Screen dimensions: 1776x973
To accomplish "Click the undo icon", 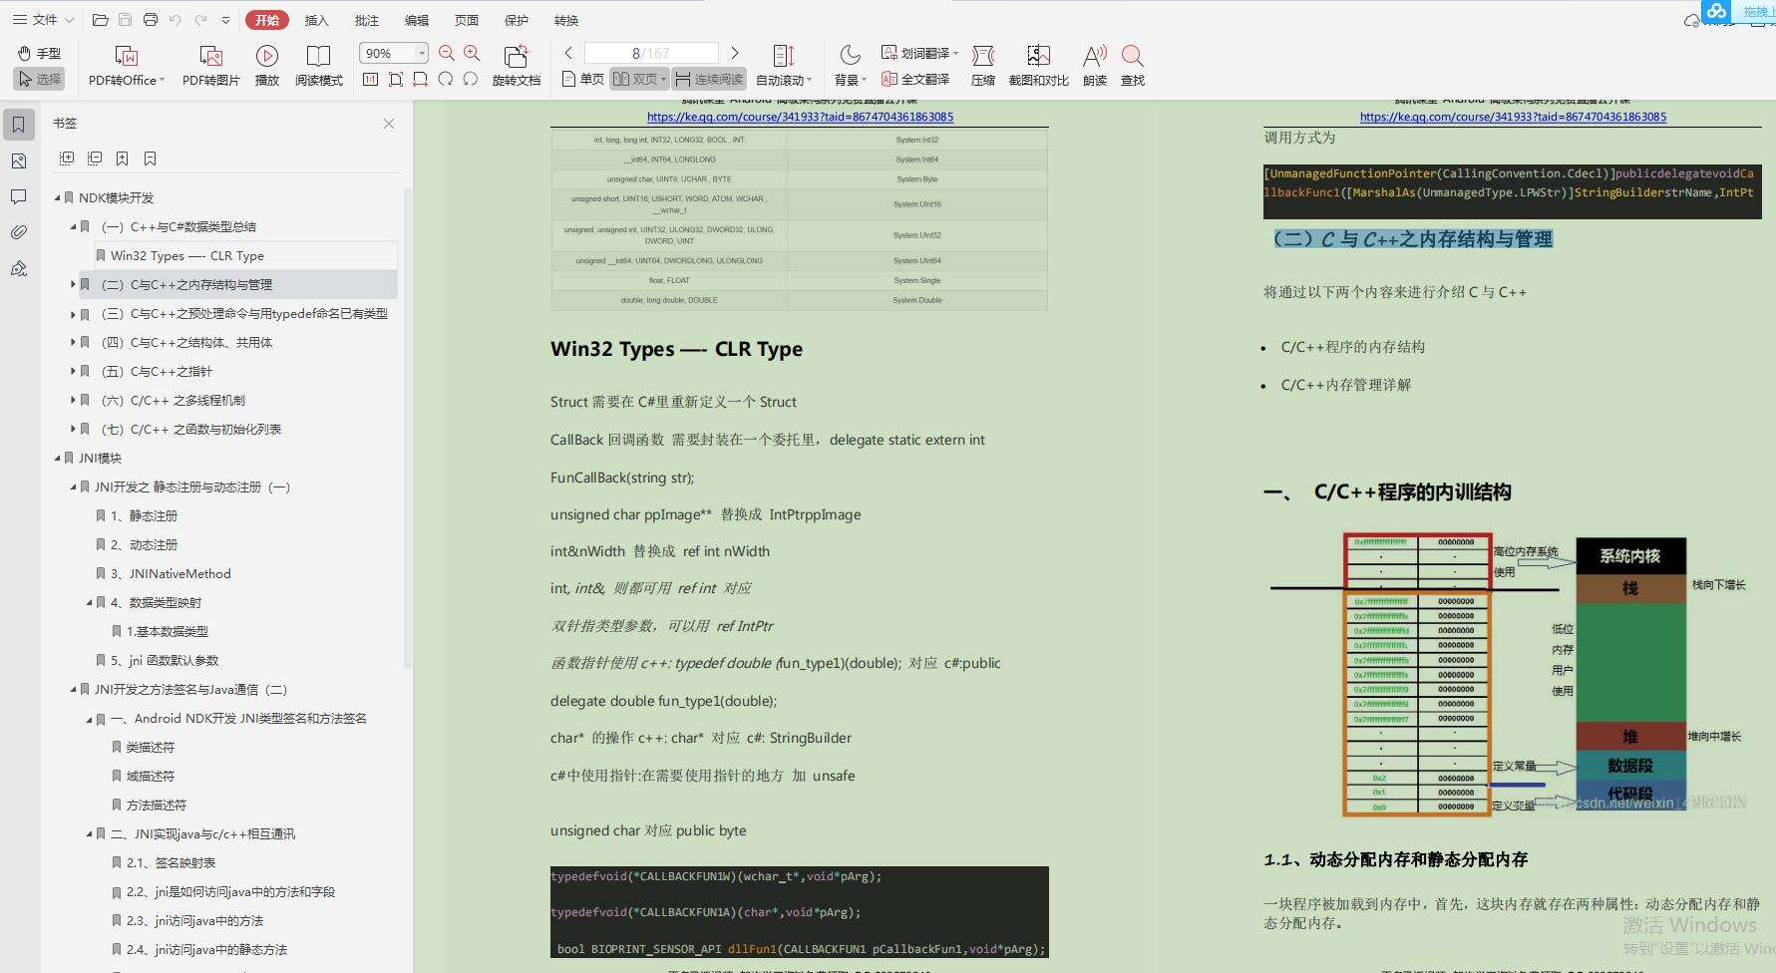I will pyautogui.click(x=176, y=20).
